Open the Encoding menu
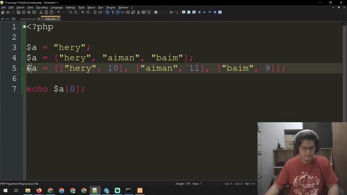The width and height of the screenshot is (347, 195). pyautogui.click(x=42, y=8)
